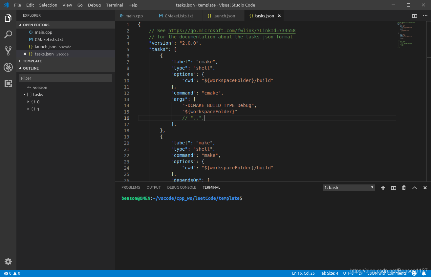Viewport: 431px width, 277px height.
Task: Click the Outline Filter input field
Action: click(x=66, y=78)
